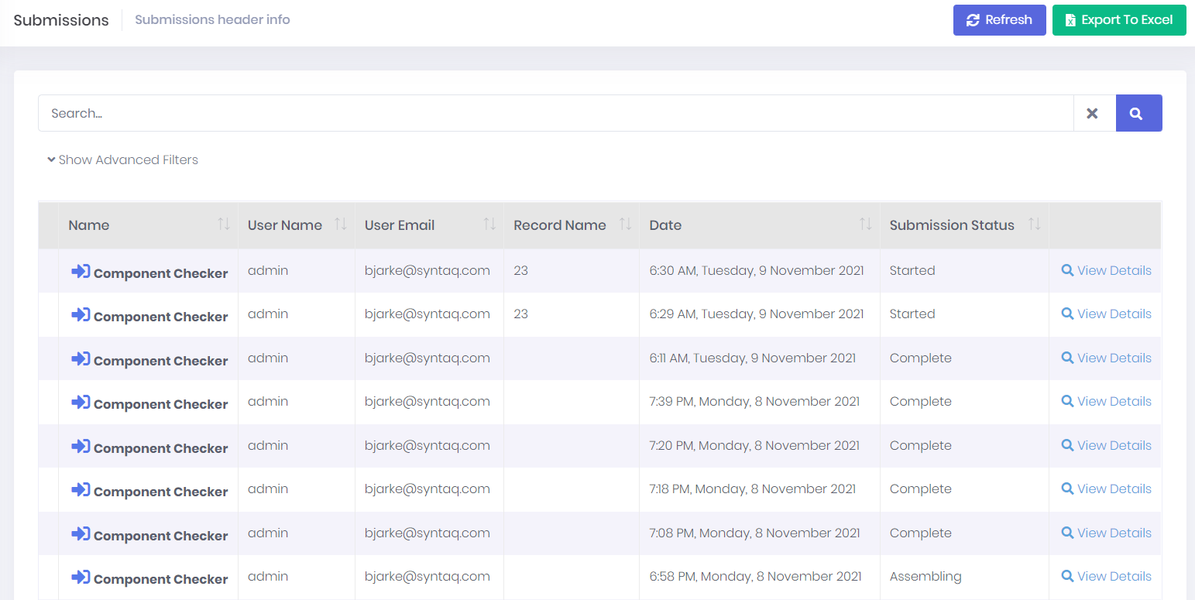Open Component Checker from 7:20 PM row
1195x600 pixels.
[160, 448]
